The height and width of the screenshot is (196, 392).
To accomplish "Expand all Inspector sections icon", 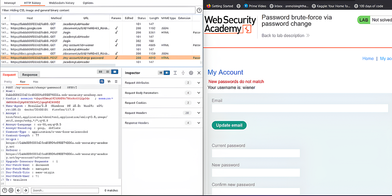I will click(175, 73).
